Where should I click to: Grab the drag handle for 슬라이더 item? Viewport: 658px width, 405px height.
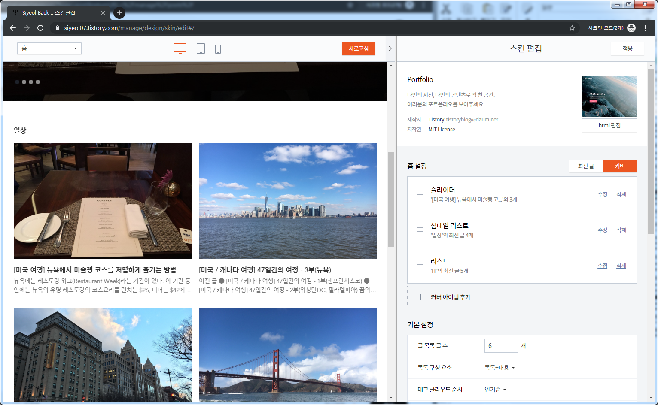(420, 194)
